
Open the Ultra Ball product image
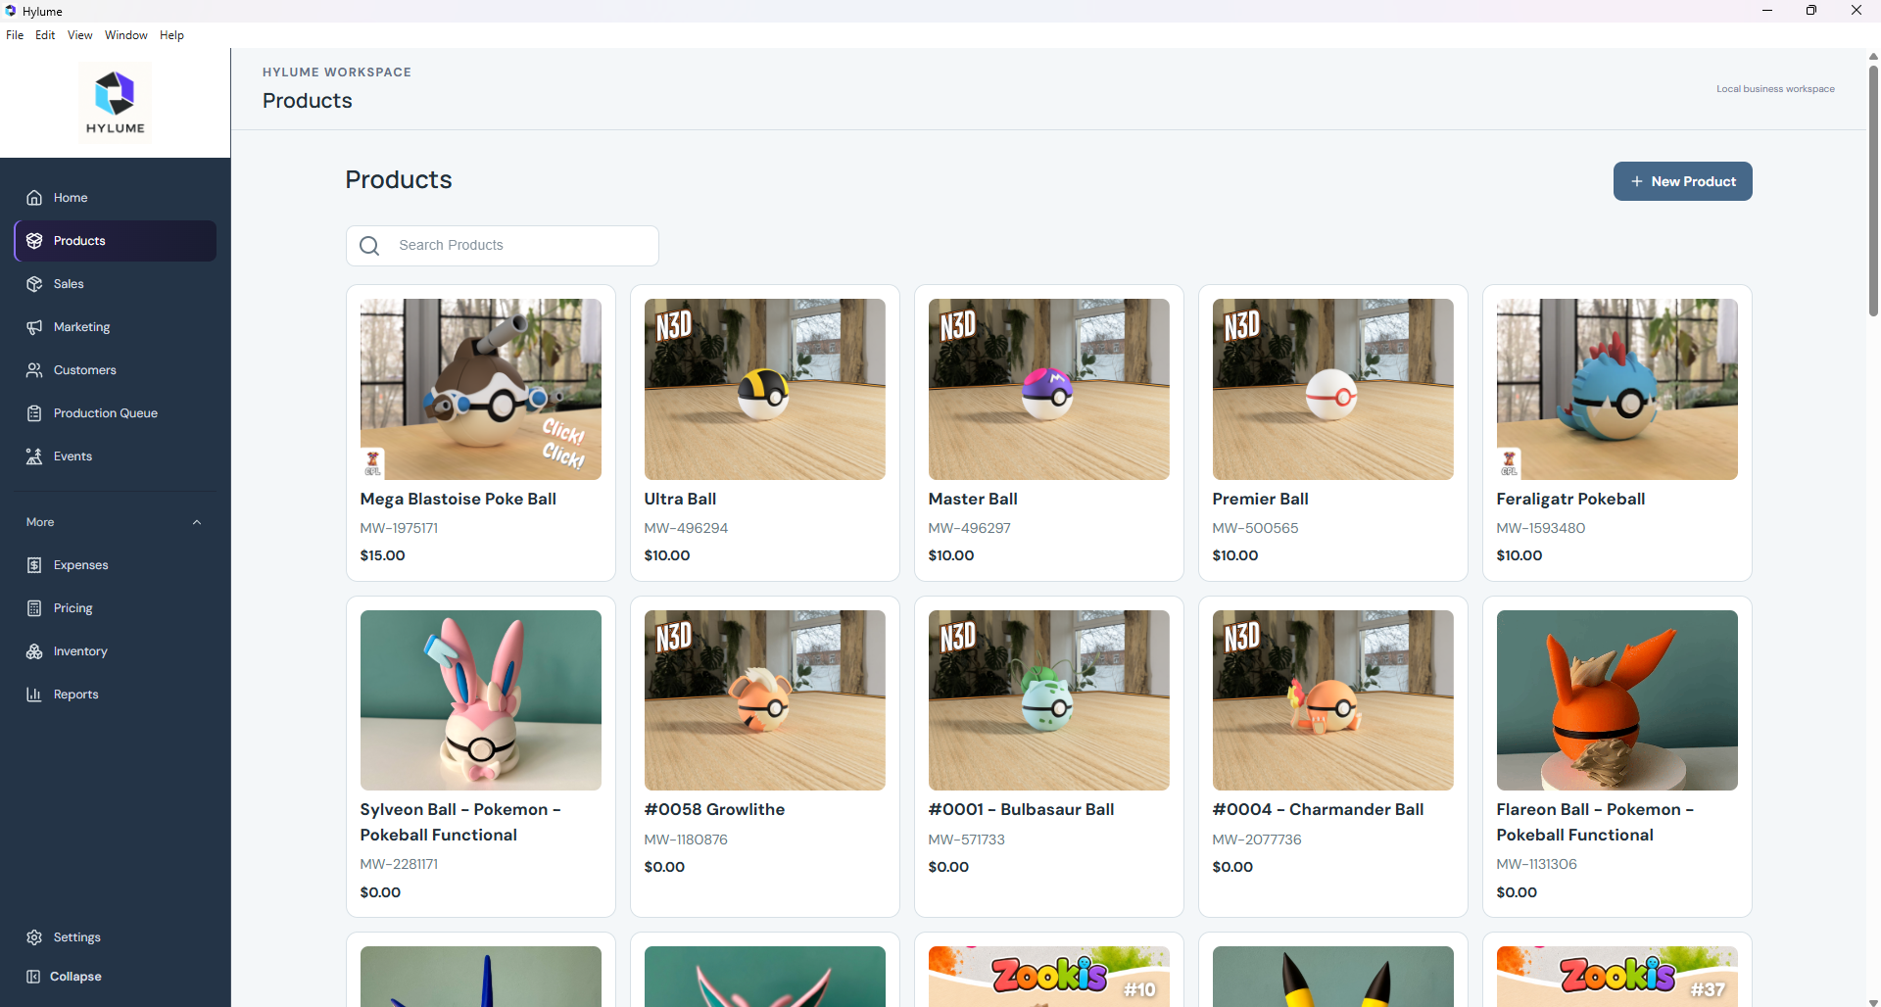(x=764, y=389)
